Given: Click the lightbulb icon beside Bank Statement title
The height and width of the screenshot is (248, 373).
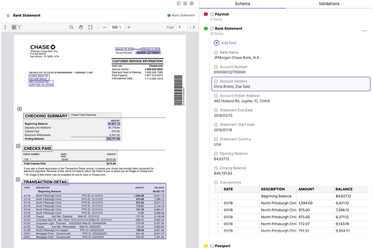Looking at the screenshot, I should 7,15.
